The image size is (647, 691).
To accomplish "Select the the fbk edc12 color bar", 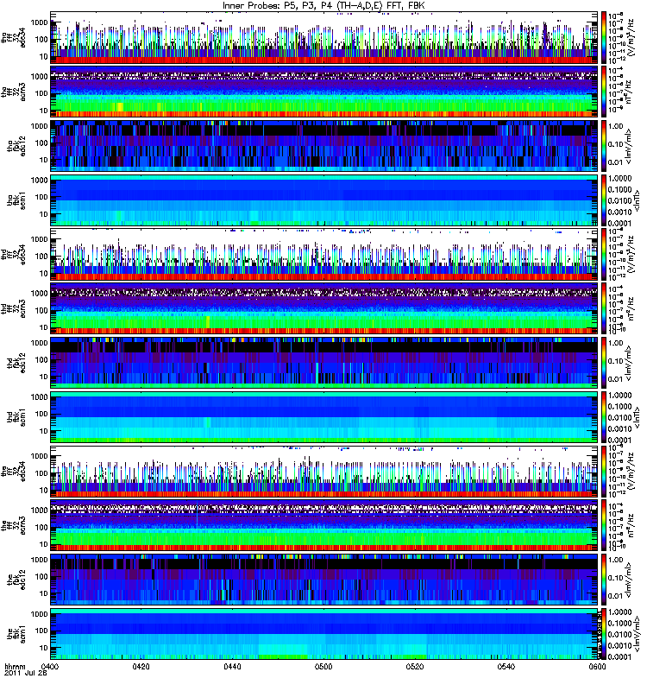I will coord(604,580).
